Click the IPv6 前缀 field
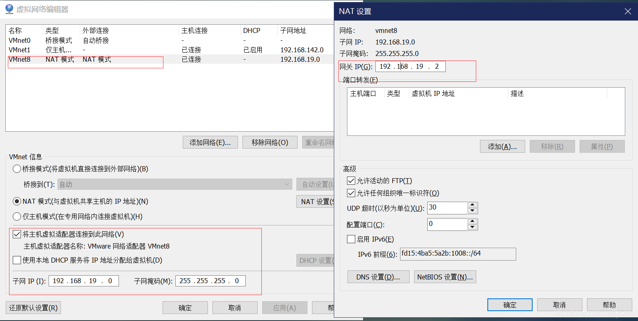 click(x=458, y=254)
